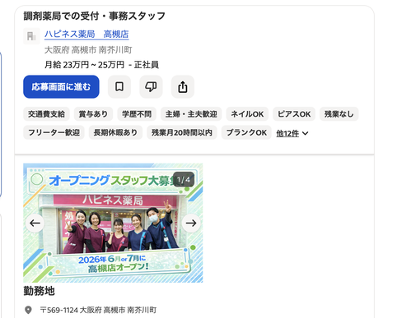The height and width of the screenshot is (318, 411).
Task: Click 応募画面に進む apply button
Action: [61, 87]
